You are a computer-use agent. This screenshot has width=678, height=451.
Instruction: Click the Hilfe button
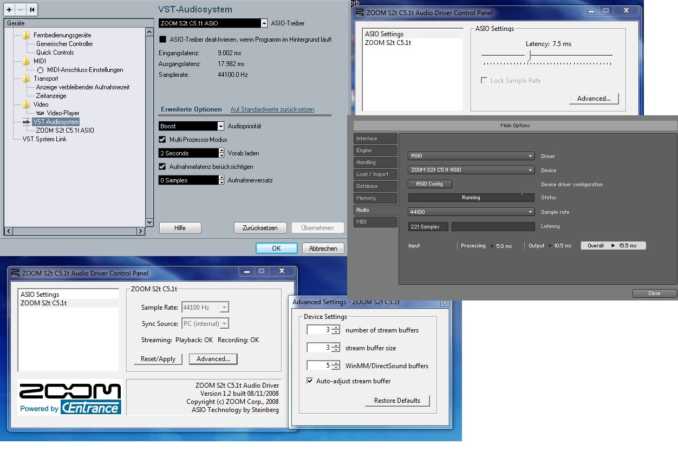tap(180, 228)
